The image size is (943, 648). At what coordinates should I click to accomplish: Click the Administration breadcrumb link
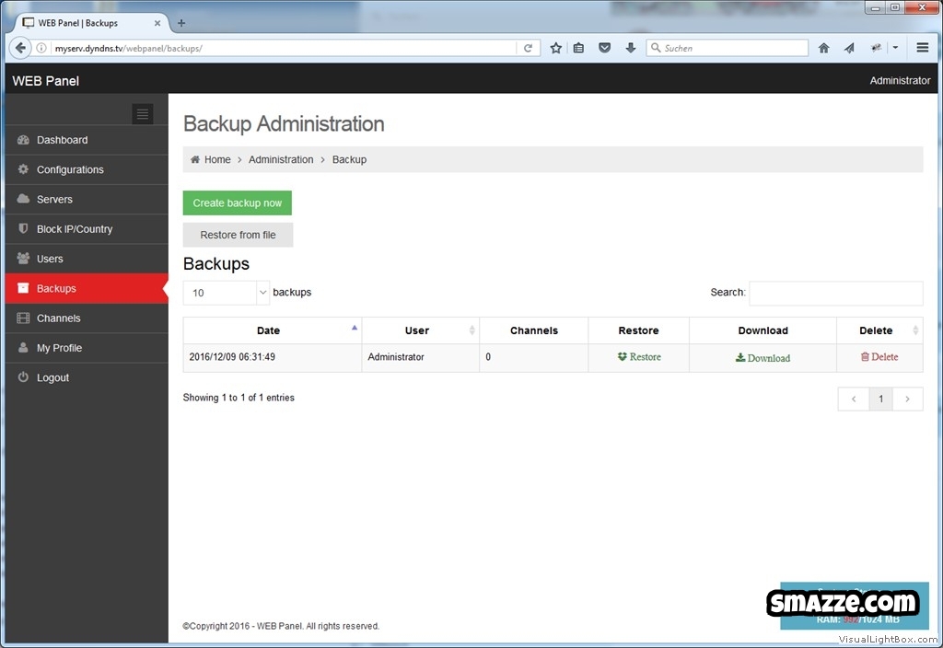point(281,159)
